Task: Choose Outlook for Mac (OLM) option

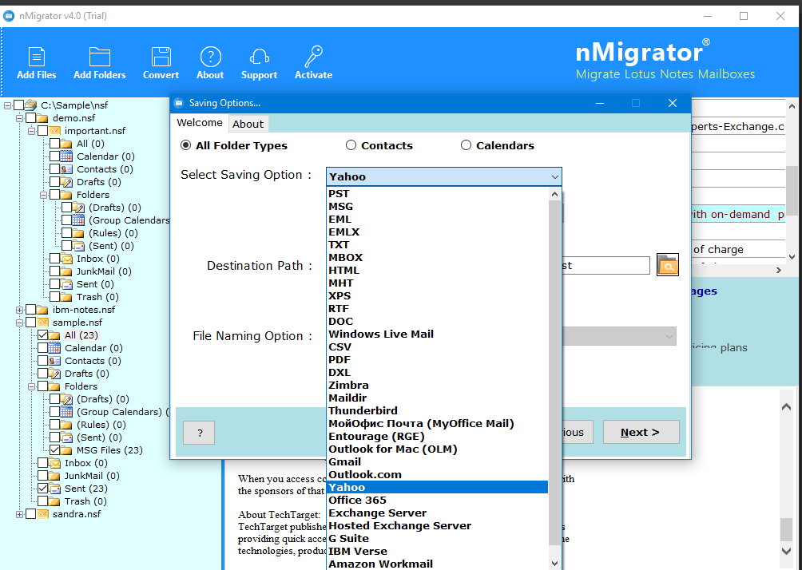Action: [x=437, y=449]
